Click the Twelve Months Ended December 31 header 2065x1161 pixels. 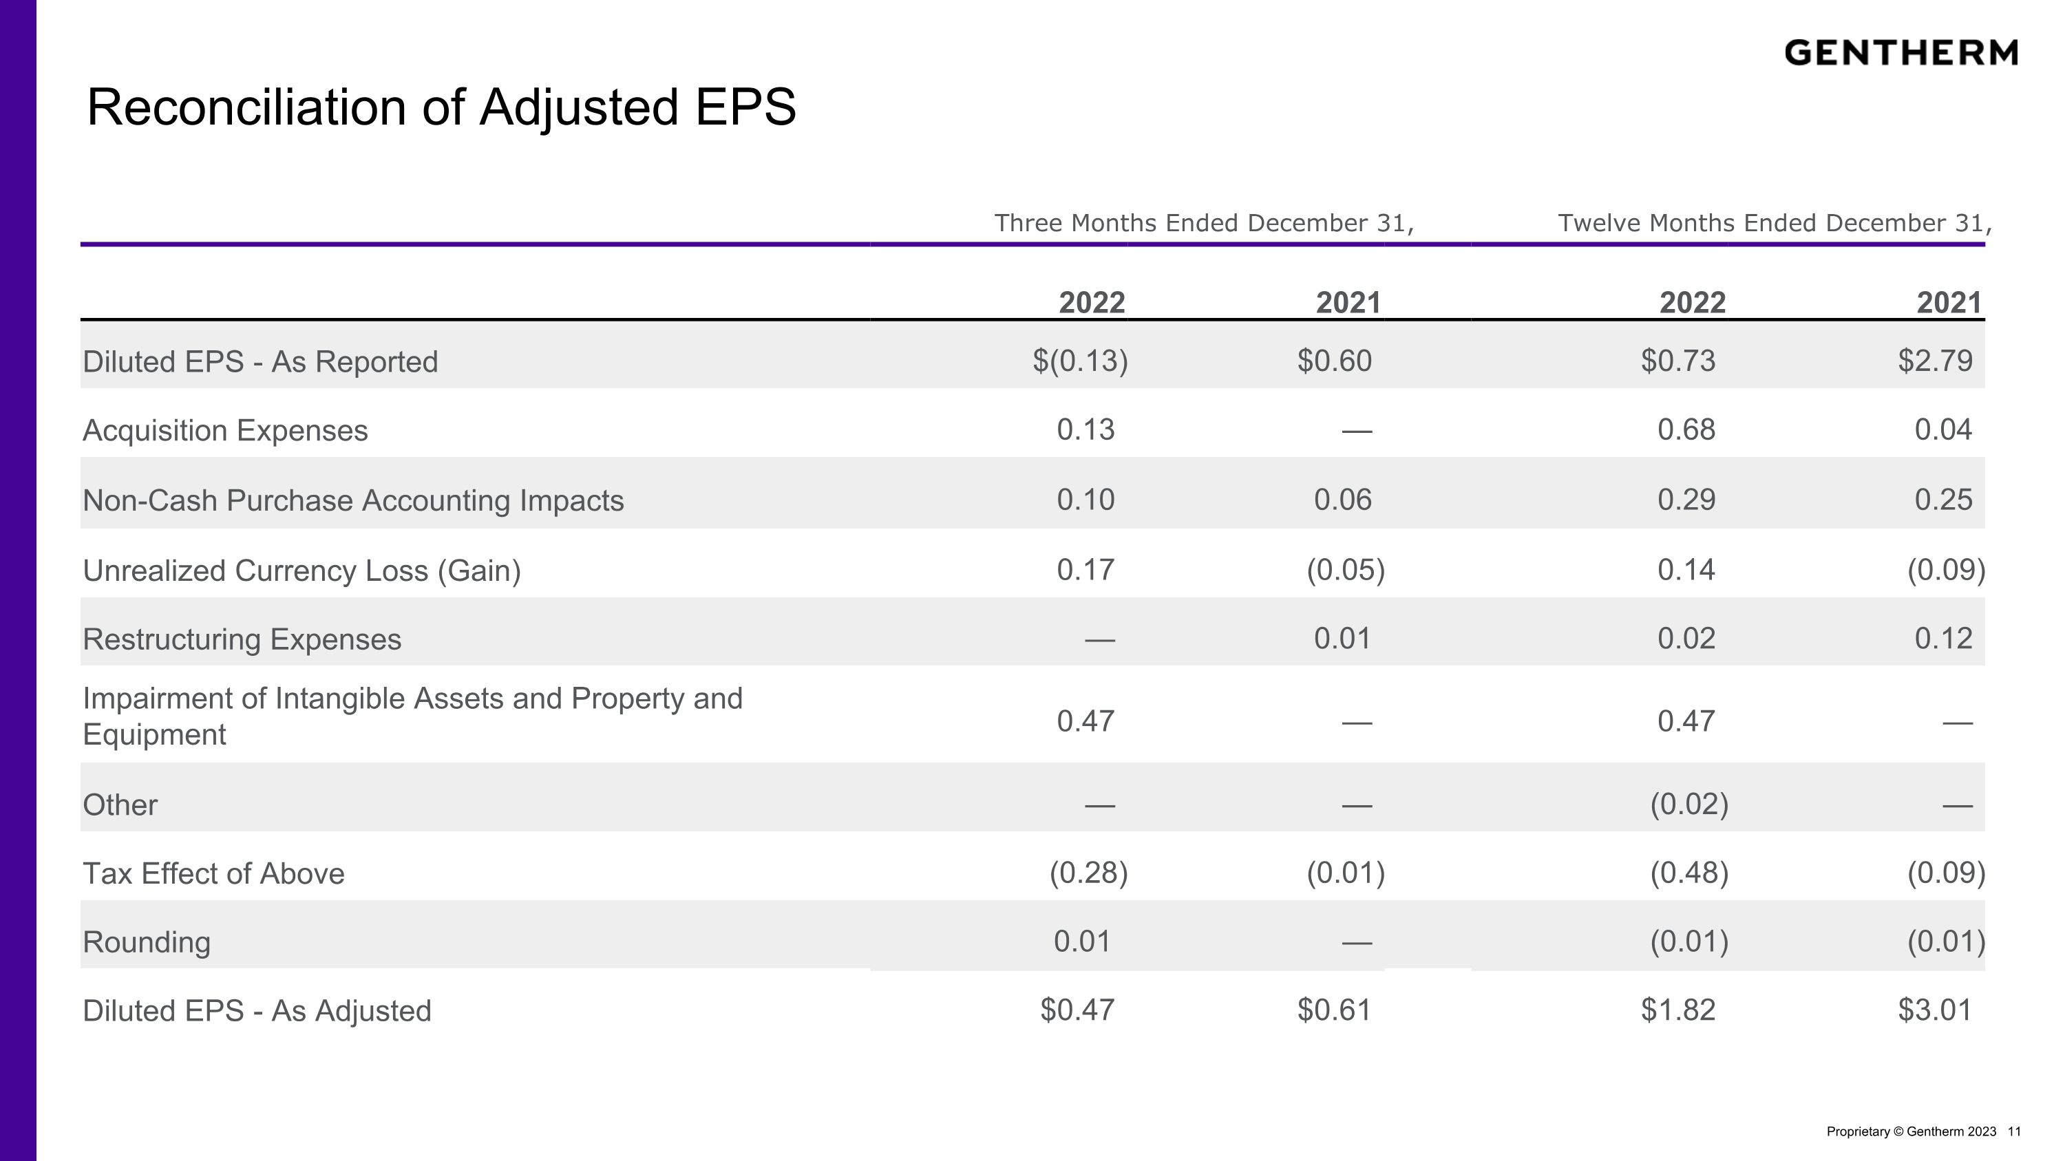pyautogui.click(x=1774, y=224)
